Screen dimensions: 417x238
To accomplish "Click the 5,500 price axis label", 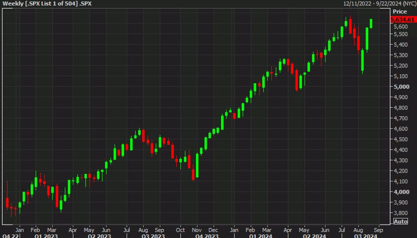I will pyautogui.click(x=400, y=34).
